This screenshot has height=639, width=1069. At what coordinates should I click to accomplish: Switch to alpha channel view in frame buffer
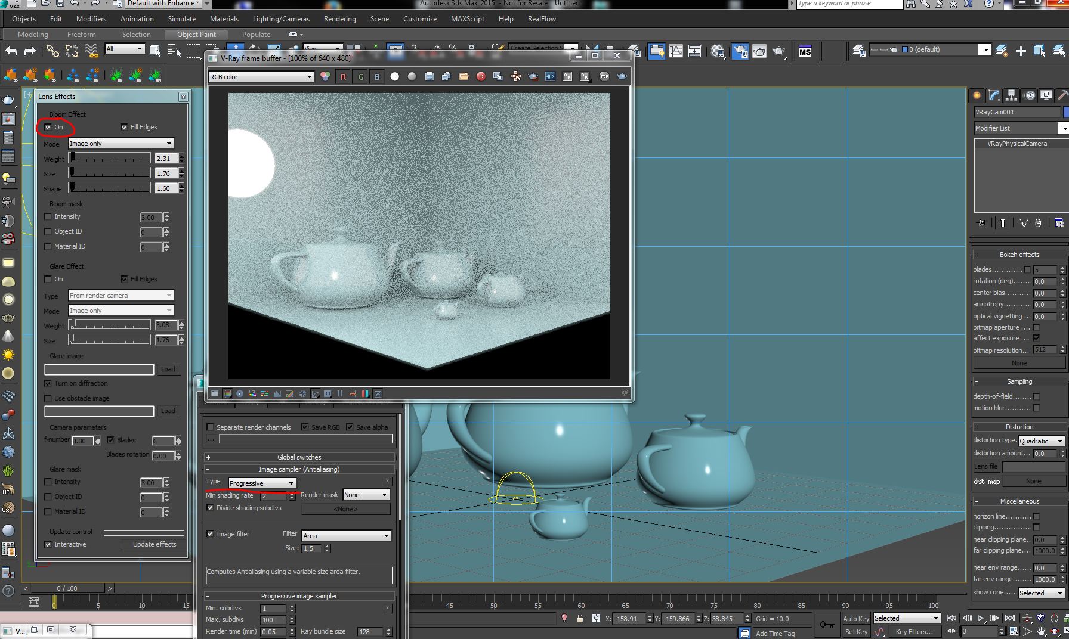coord(394,76)
